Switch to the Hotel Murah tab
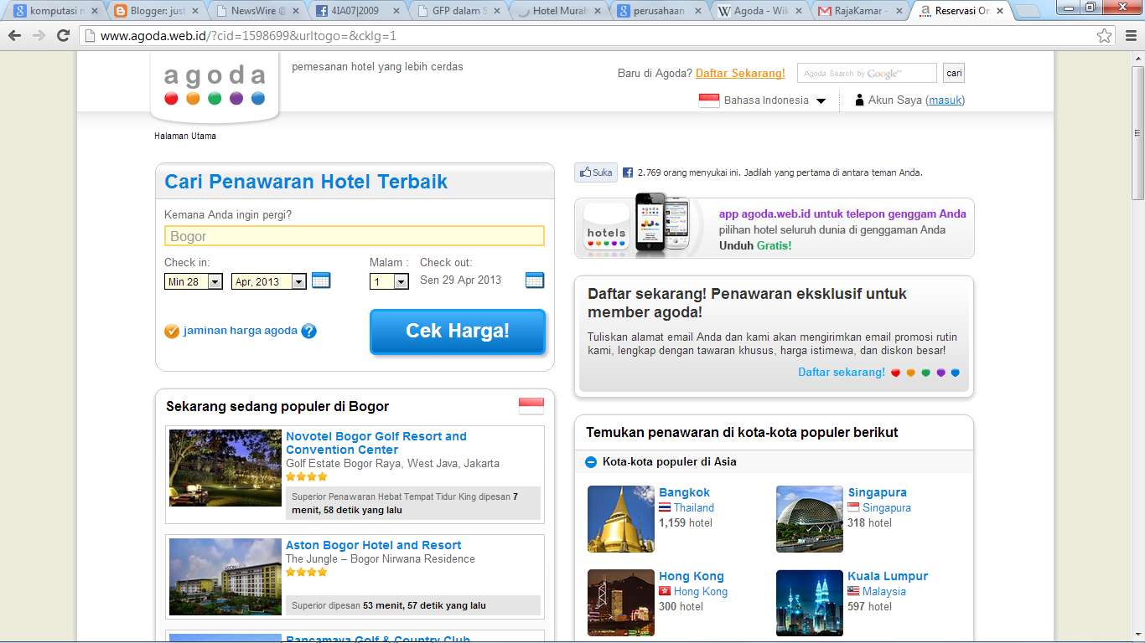 [x=557, y=11]
